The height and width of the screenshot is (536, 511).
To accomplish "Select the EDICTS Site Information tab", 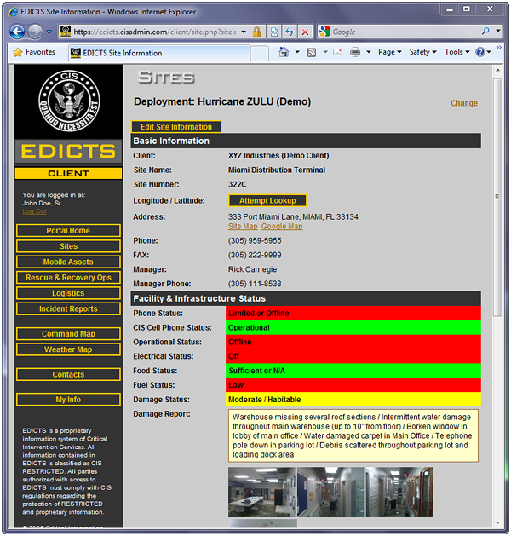I will pos(159,53).
